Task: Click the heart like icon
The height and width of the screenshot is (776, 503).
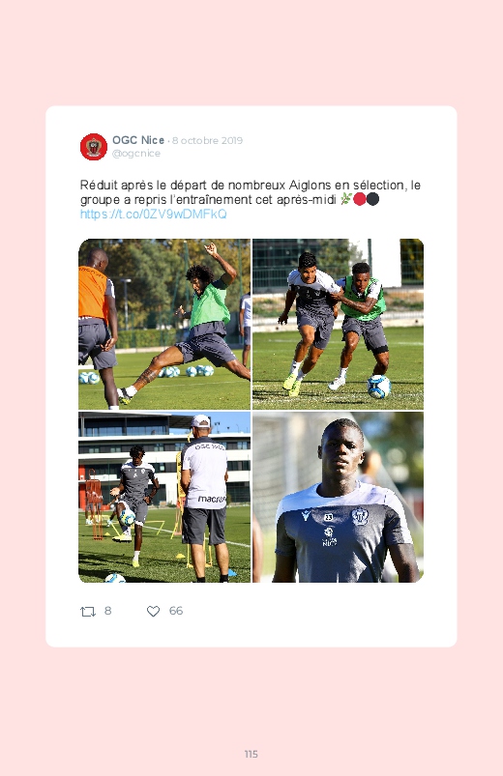Action: pos(153,611)
